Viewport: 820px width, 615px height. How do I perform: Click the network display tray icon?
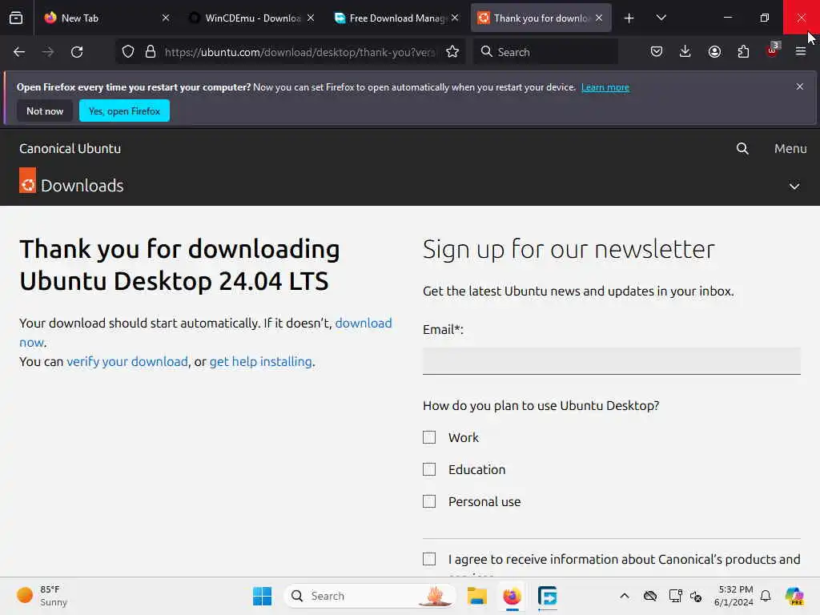675,596
